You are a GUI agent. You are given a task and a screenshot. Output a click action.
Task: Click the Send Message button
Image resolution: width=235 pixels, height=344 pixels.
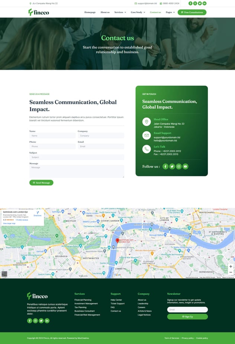[x=41, y=183]
